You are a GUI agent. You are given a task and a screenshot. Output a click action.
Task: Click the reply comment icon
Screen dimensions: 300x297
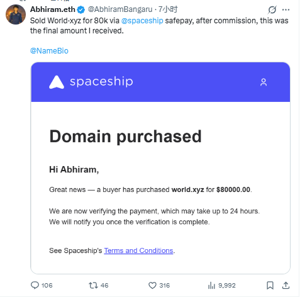coord(35,285)
